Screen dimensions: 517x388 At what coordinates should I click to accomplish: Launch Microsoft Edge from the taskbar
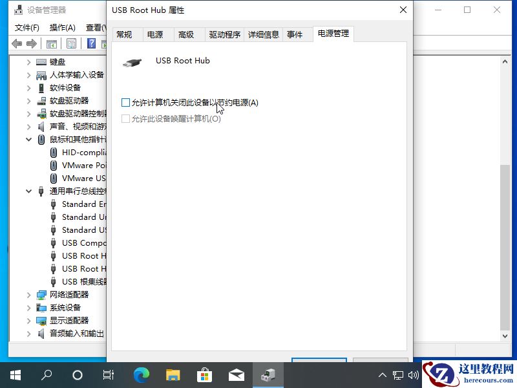tap(141, 374)
